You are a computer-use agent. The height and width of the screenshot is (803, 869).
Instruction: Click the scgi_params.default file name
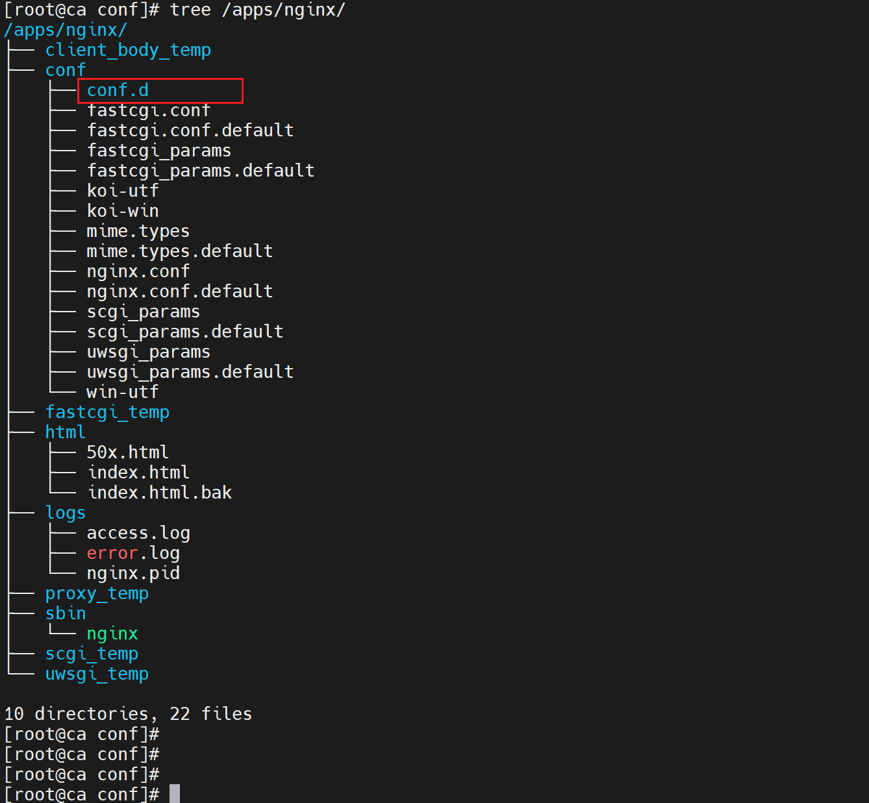[x=185, y=332]
